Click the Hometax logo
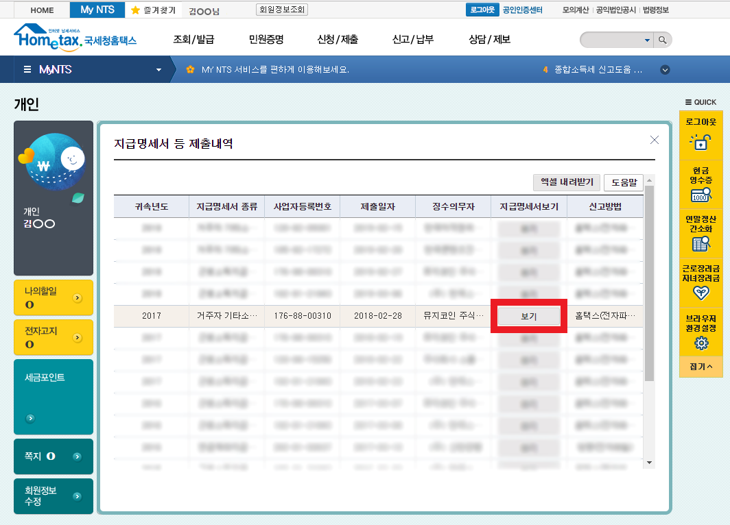This screenshot has height=525, width=730. [74, 37]
